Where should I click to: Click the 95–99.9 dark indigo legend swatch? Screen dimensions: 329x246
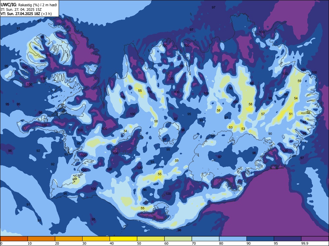pyautogui.click(x=288, y=239)
